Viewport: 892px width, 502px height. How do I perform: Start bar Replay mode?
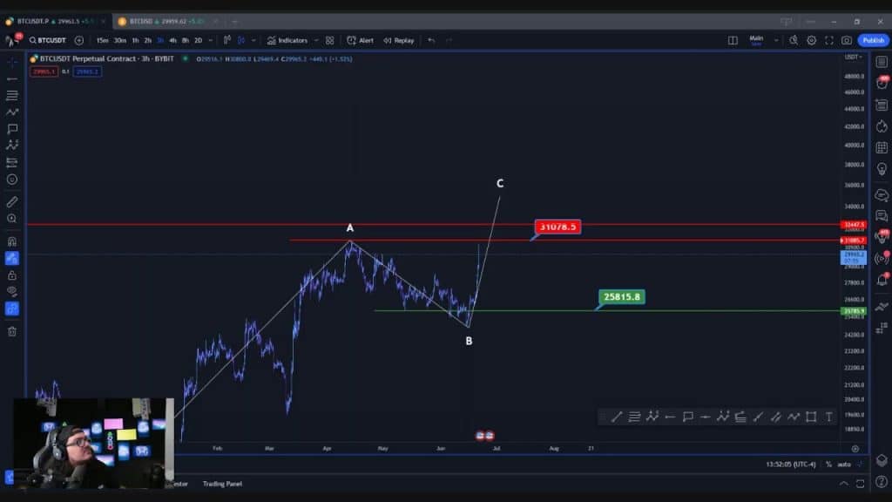coord(399,40)
